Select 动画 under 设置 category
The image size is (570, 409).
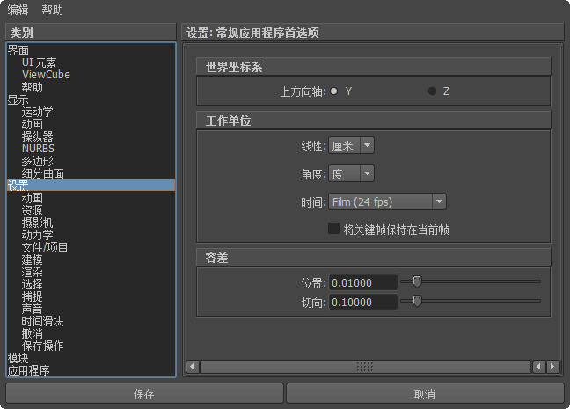tap(91, 198)
